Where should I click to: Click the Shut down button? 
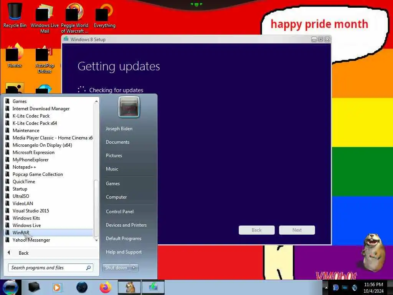[116, 268]
